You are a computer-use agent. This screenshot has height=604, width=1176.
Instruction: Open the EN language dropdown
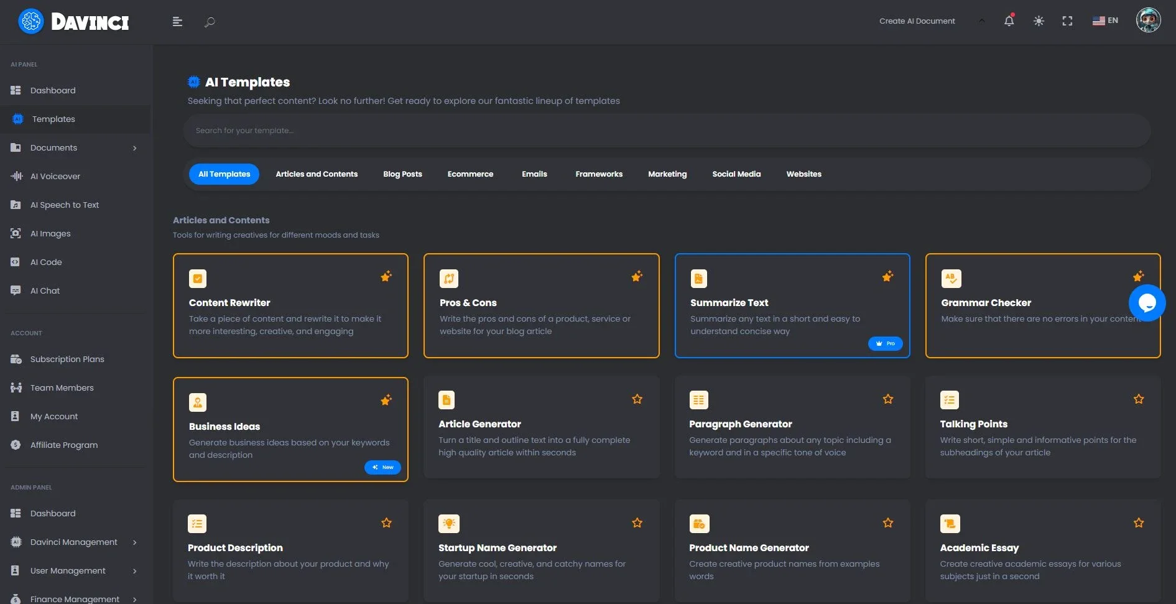coord(1105,21)
